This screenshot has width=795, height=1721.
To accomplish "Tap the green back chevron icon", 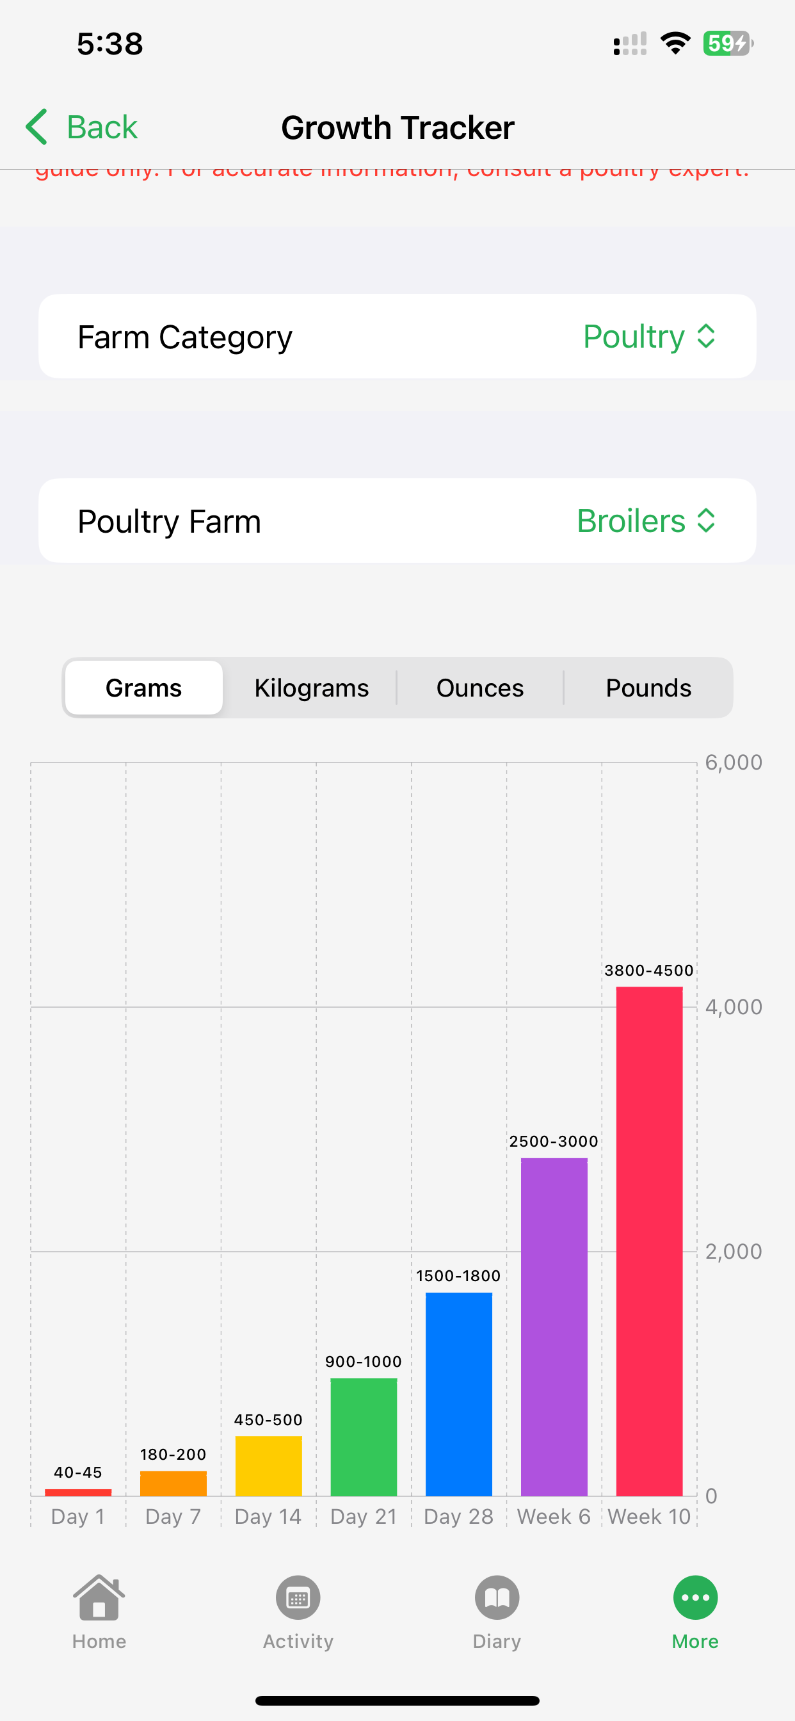I will click(36, 127).
